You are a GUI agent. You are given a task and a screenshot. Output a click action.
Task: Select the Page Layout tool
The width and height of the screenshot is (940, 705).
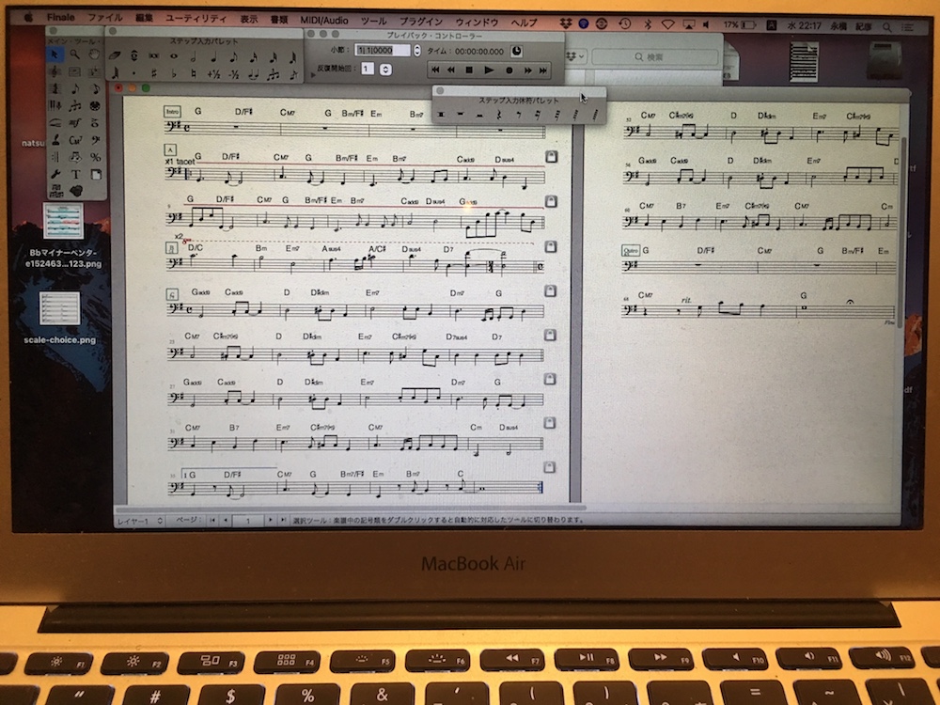(x=95, y=175)
